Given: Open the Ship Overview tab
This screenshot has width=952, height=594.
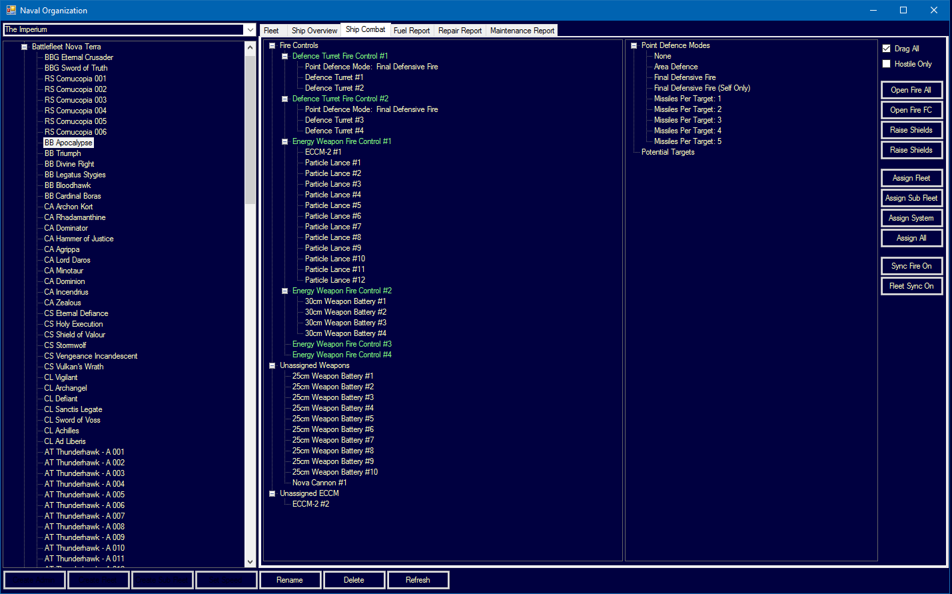Looking at the screenshot, I should coord(314,31).
